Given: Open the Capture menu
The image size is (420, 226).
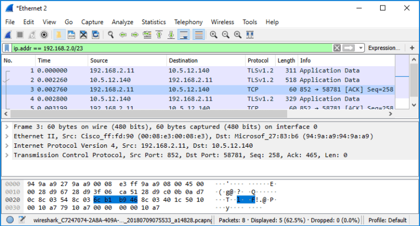Looking at the screenshot, I should tap(92, 22).
